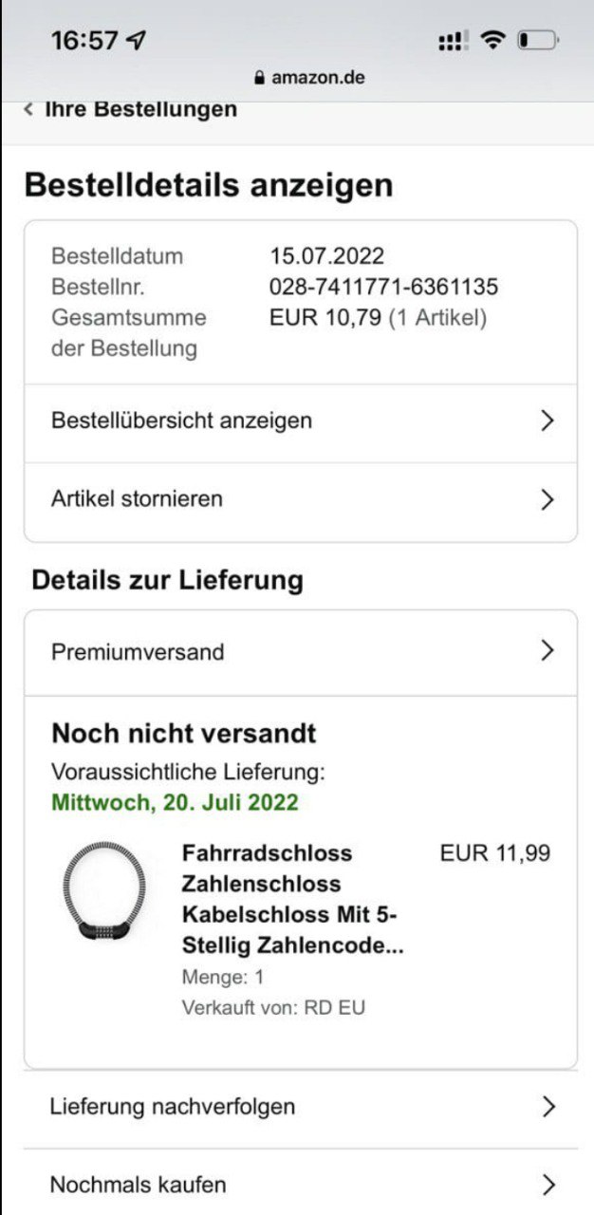The image size is (594, 1215).
Task: Choose Artikel stornieren row
Action: coord(138,499)
